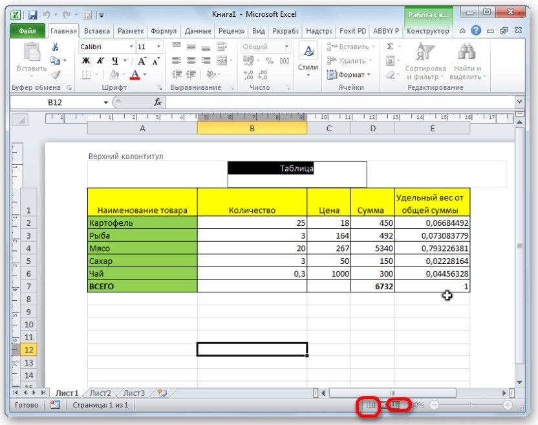The width and height of the screenshot is (538, 425).
Task: Click the Insert new worksheet tab icon
Action: pos(161,393)
